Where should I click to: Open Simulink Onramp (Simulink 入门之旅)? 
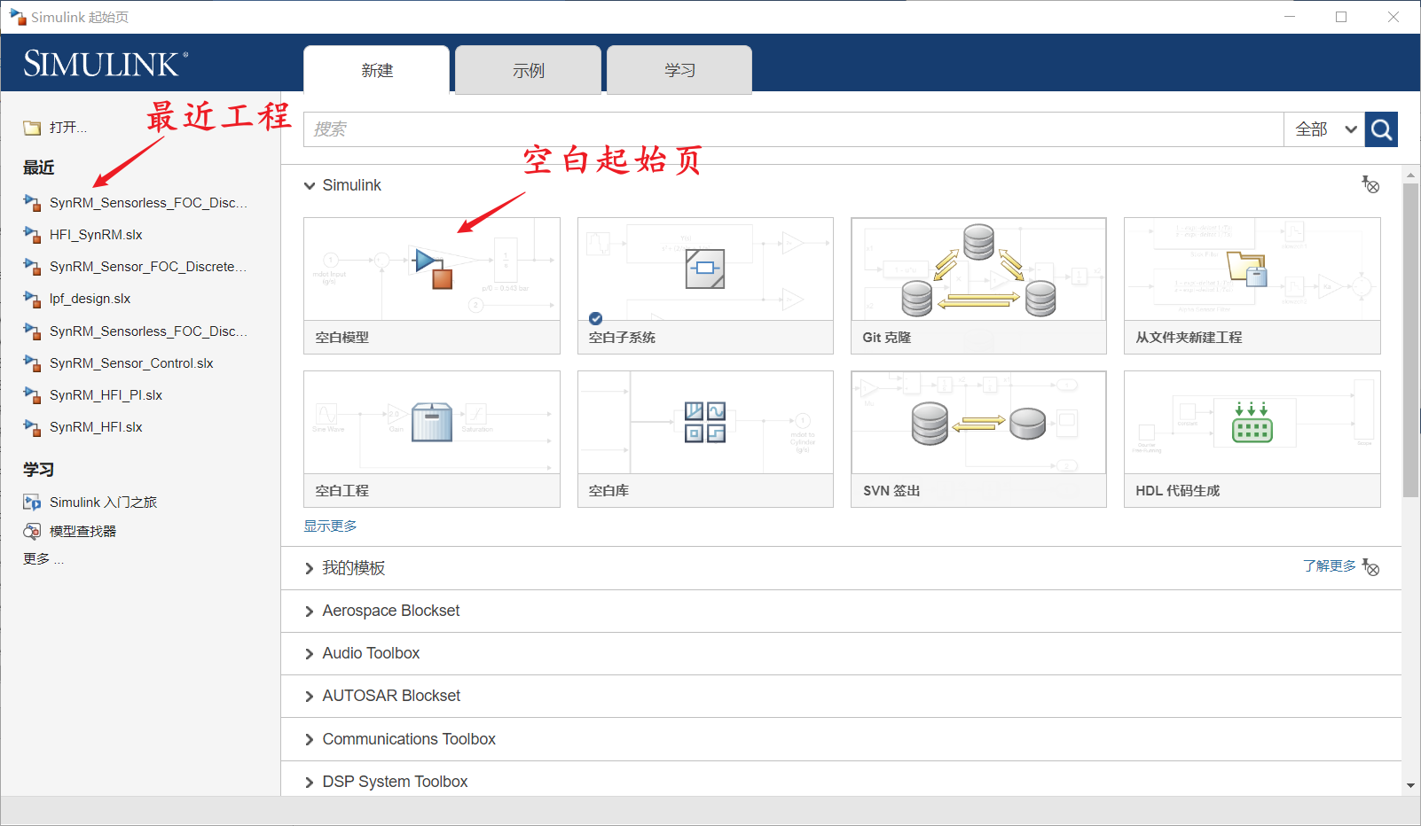coord(103,503)
